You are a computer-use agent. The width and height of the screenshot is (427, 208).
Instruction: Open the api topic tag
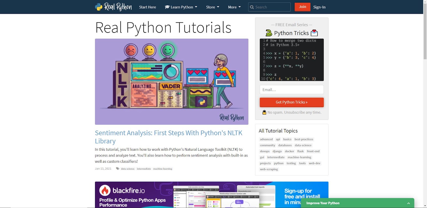pos(278,139)
